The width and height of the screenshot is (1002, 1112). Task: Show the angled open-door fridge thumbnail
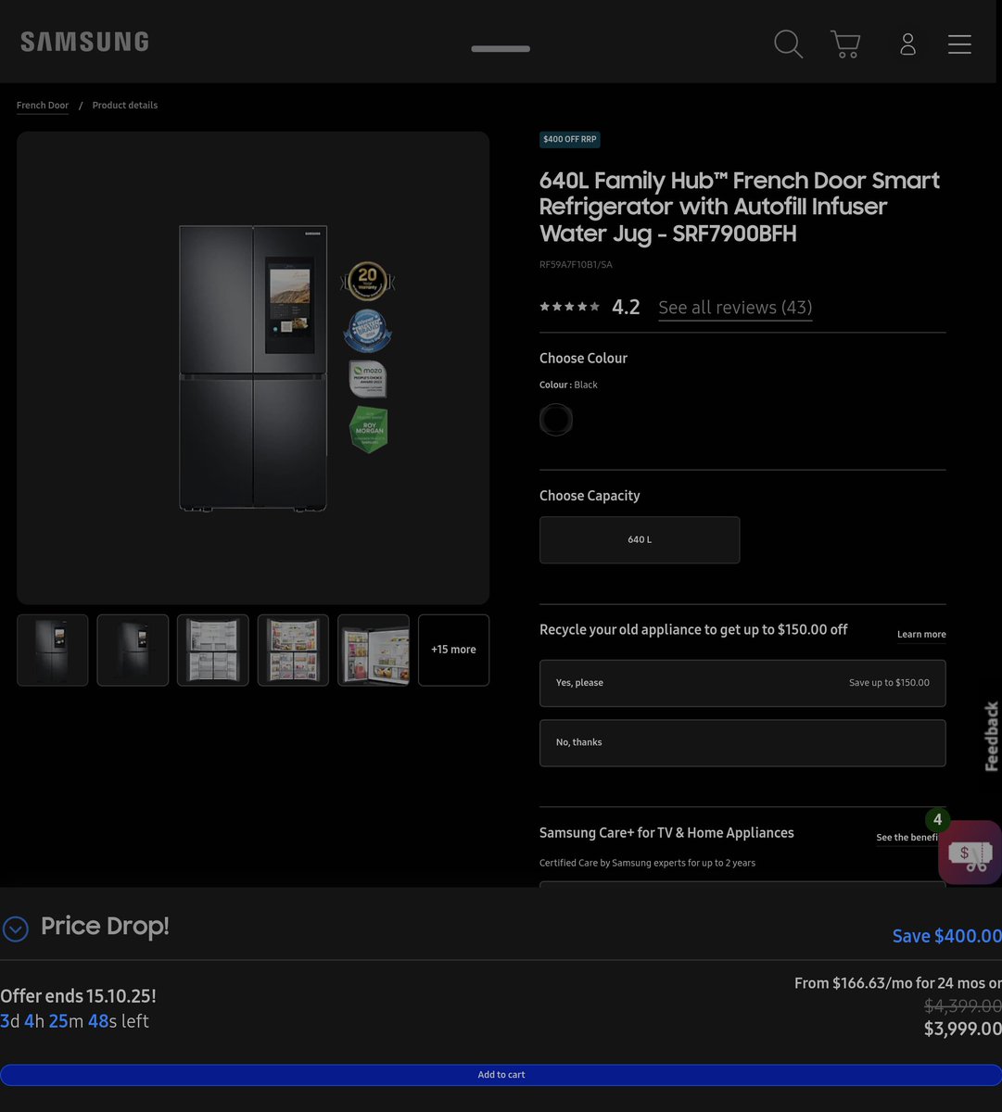[x=374, y=651]
